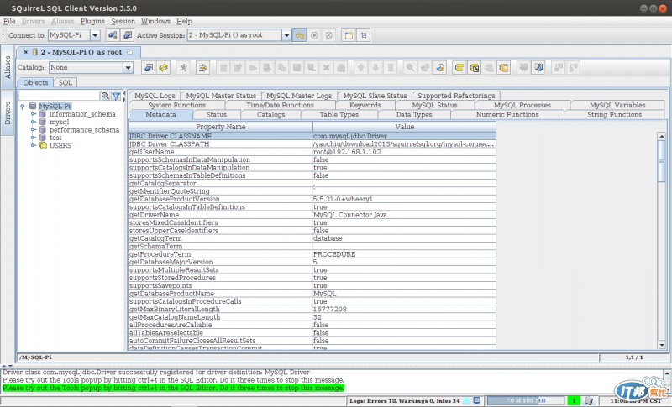The width and height of the screenshot is (672, 407).
Task: Open the Session menu
Action: click(x=123, y=21)
